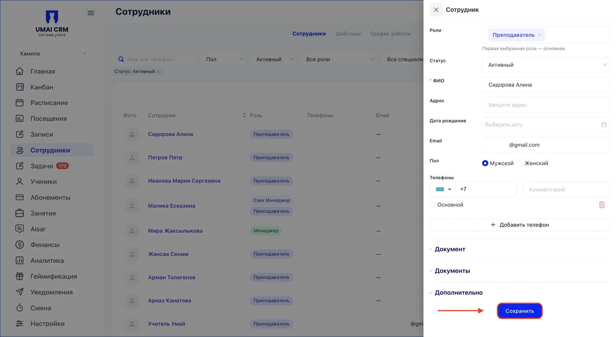
Task: Open employee Жансая Сеним
Action: 168,254
